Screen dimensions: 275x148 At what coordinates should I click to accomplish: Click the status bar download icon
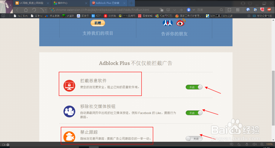pyautogui.click(x=247, y=144)
